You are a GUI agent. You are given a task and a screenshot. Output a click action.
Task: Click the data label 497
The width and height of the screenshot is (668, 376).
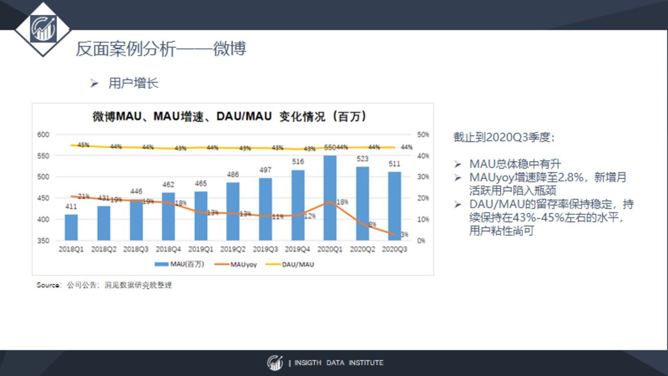[x=265, y=170]
